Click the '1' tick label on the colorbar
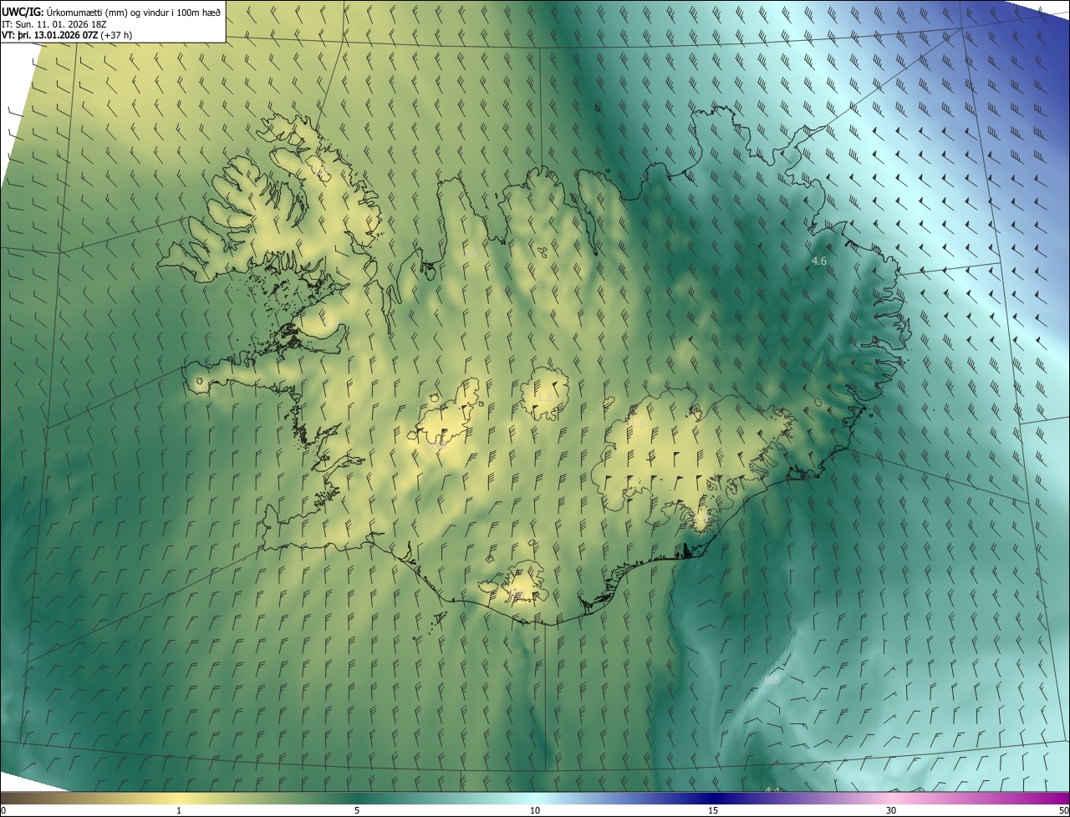 [179, 810]
